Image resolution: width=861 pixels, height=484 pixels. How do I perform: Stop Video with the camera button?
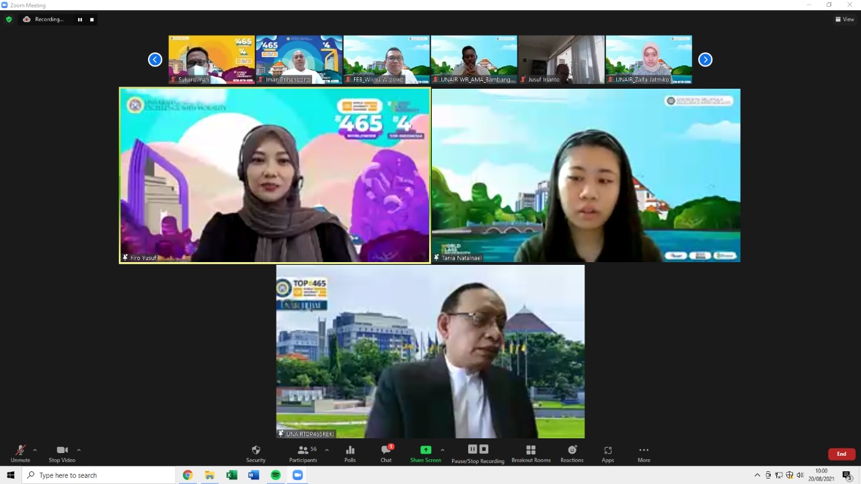[62, 450]
